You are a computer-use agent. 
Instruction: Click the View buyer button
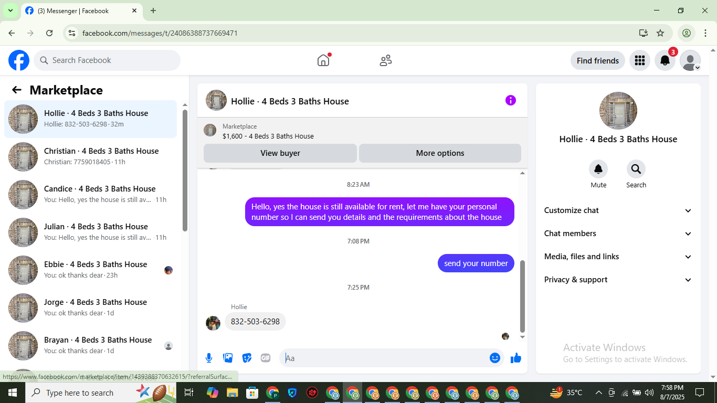pos(280,153)
